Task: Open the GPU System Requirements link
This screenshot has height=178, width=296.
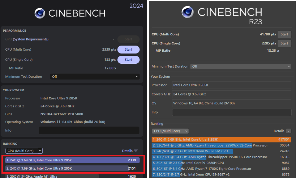Action: tap(31, 39)
